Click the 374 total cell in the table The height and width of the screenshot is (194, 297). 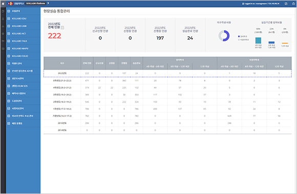[x=87, y=88]
